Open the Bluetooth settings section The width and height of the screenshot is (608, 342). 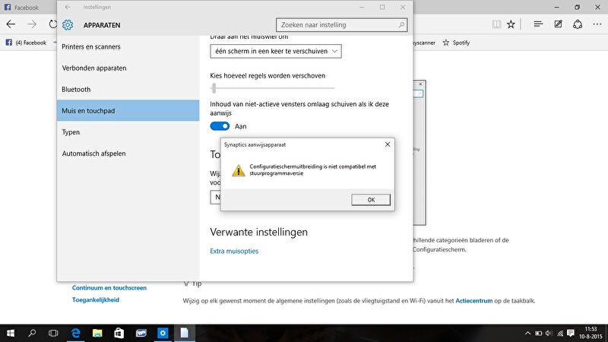pyautogui.click(x=76, y=89)
